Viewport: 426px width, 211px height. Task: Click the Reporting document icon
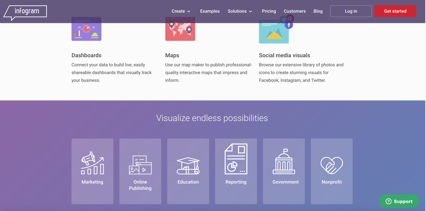click(x=236, y=159)
